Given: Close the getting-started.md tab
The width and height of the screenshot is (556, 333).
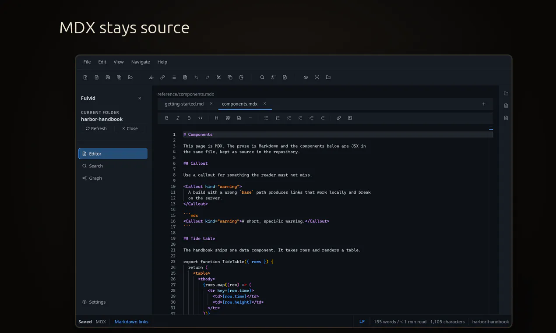Looking at the screenshot, I should point(211,104).
